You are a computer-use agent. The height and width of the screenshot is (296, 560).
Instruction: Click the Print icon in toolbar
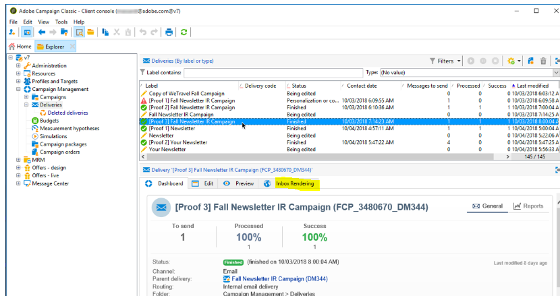(x=169, y=32)
